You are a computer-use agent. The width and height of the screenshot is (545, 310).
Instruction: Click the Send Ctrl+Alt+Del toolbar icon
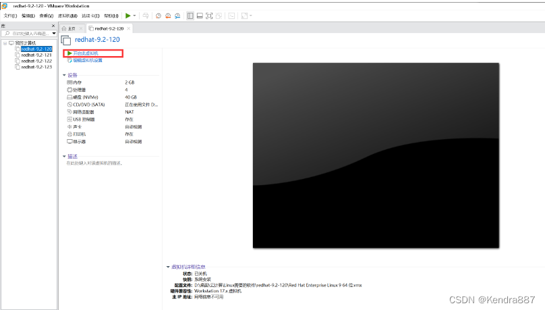click(x=146, y=16)
